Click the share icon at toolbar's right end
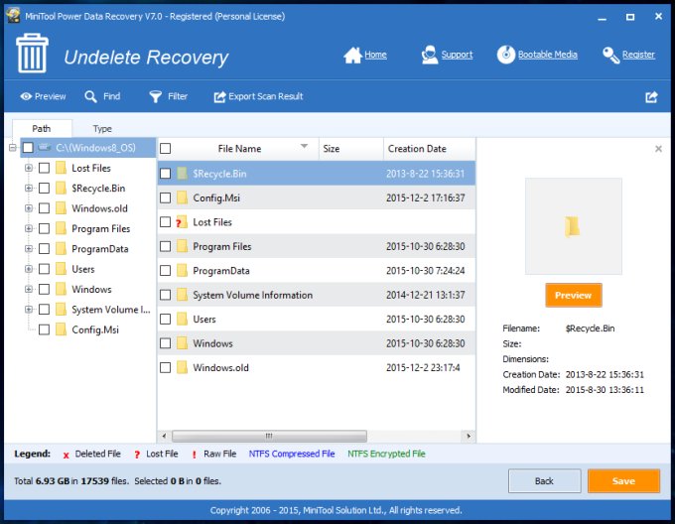Viewport: 675px width, 524px height. pos(651,97)
